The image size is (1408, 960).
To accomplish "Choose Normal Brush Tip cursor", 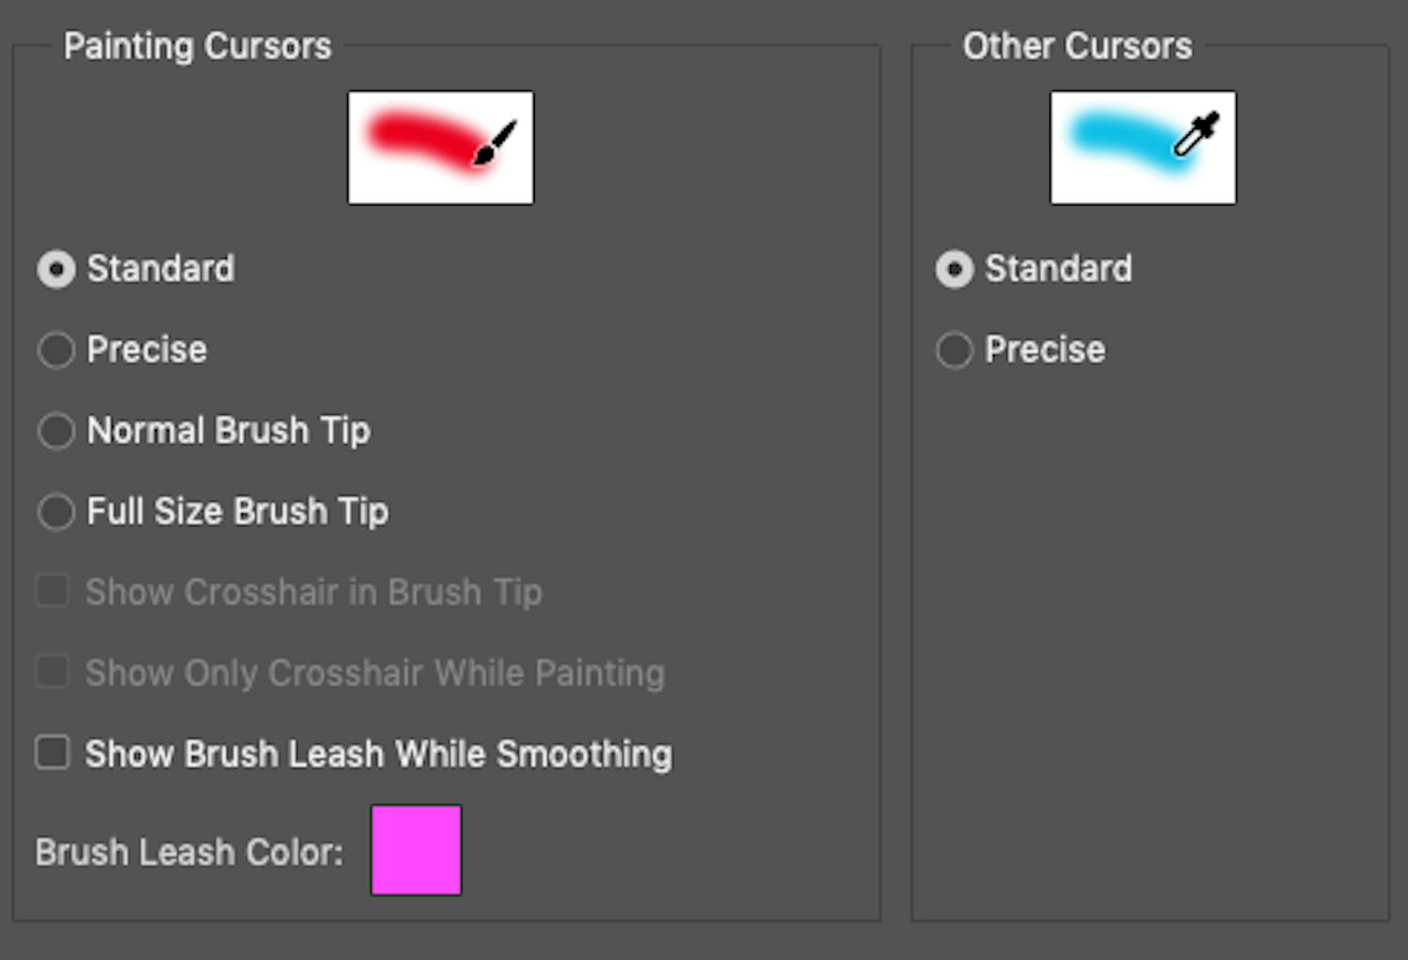I will [x=55, y=432].
